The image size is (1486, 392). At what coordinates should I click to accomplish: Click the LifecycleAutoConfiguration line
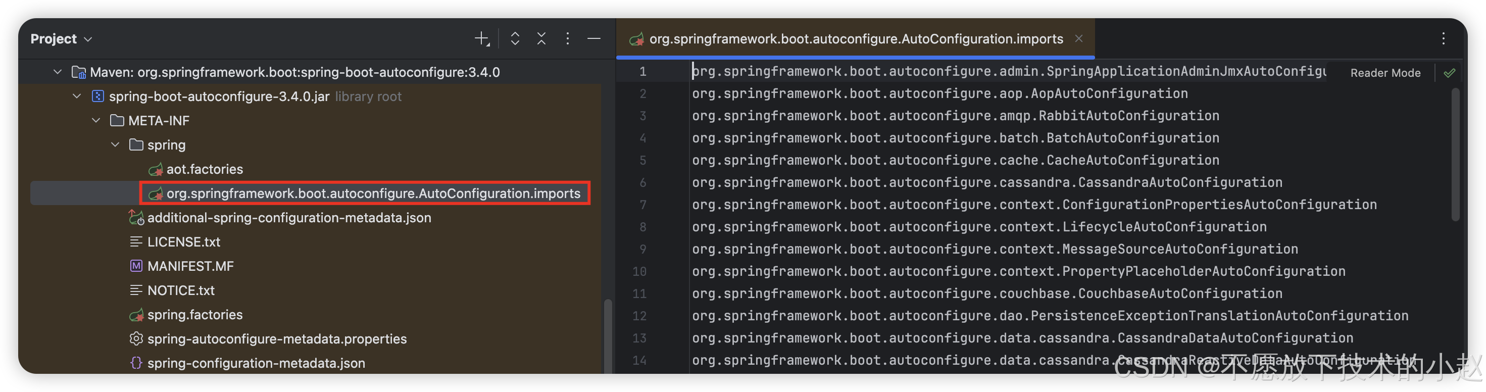pos(979,227)
